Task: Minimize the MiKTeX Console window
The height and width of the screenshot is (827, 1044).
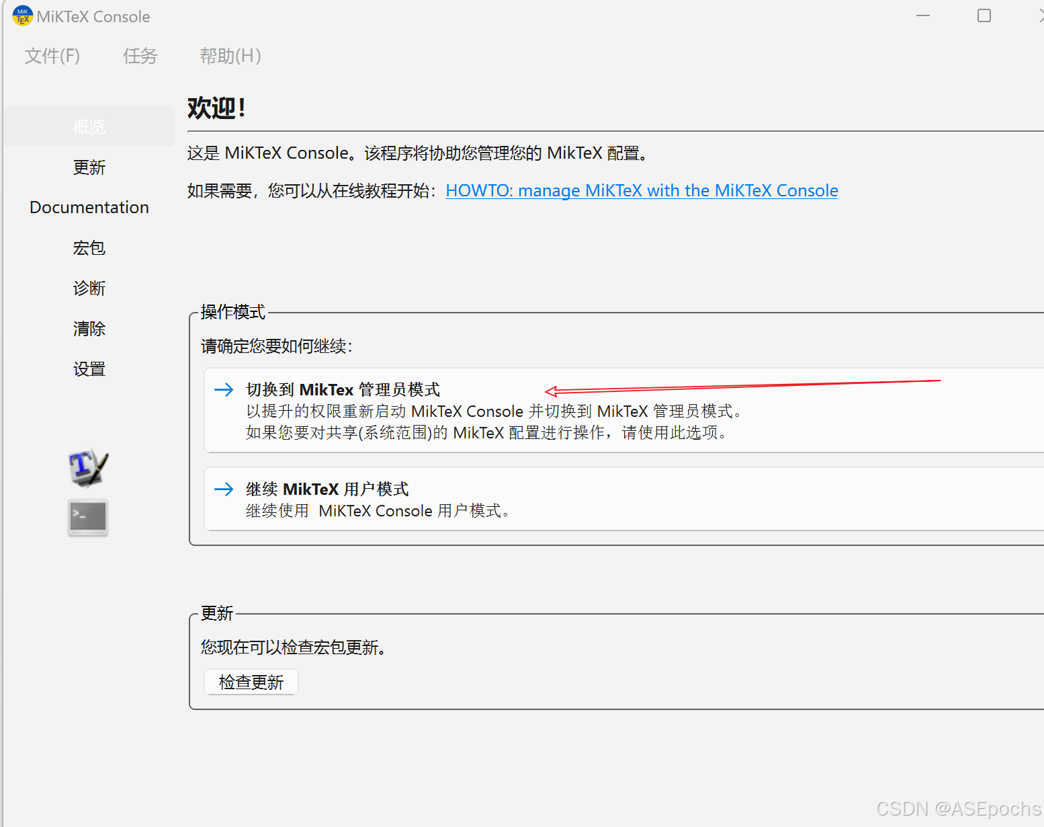Action: coord(923,15)
